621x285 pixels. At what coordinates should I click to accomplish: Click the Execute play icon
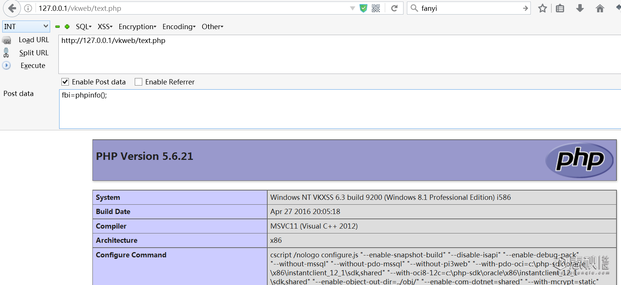pos(6,65)
